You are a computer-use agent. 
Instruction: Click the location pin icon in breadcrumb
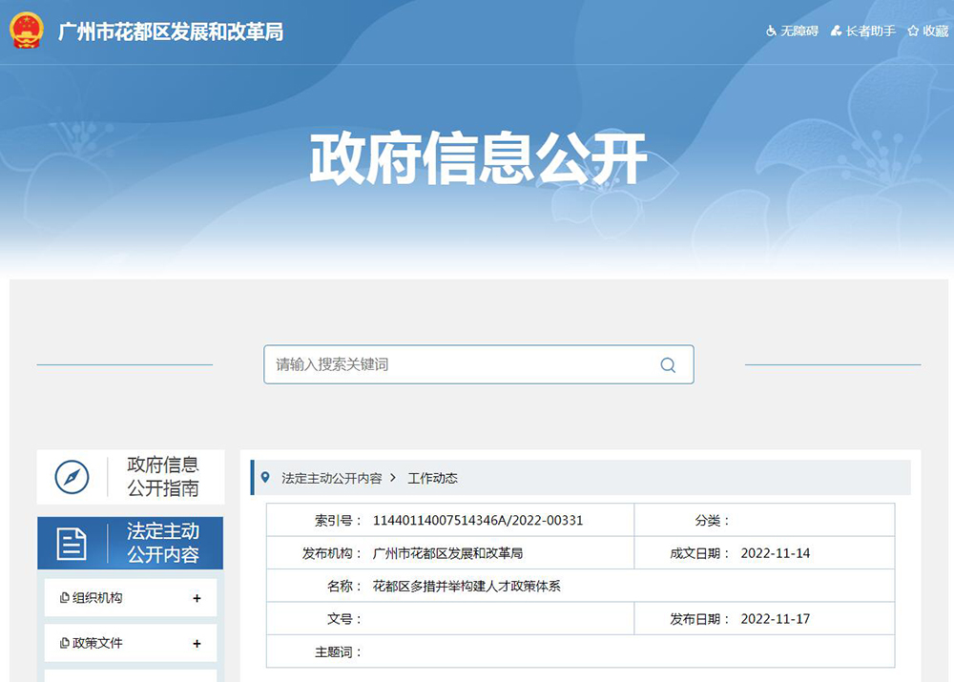click(265, 478)
